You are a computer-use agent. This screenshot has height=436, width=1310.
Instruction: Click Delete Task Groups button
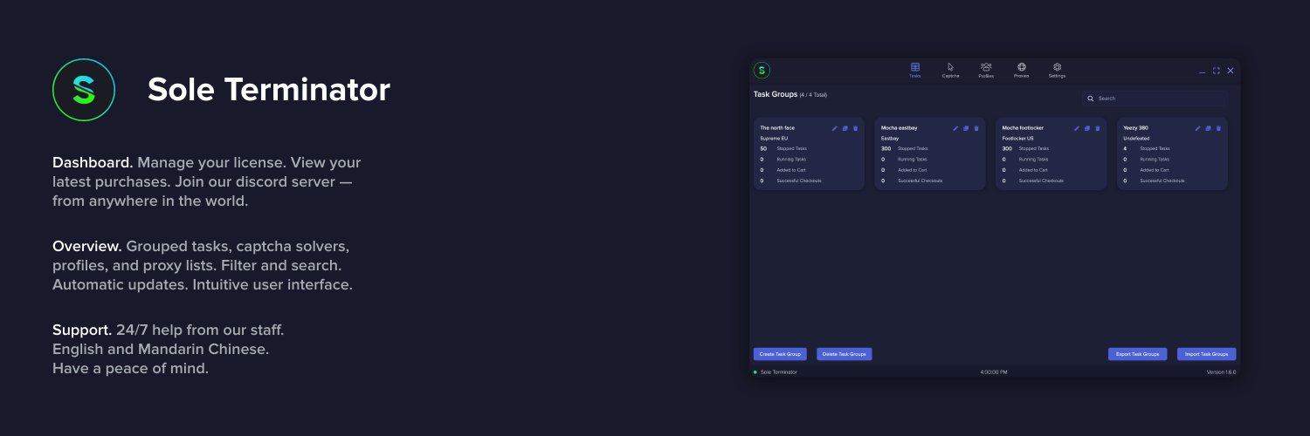point(845,354)
